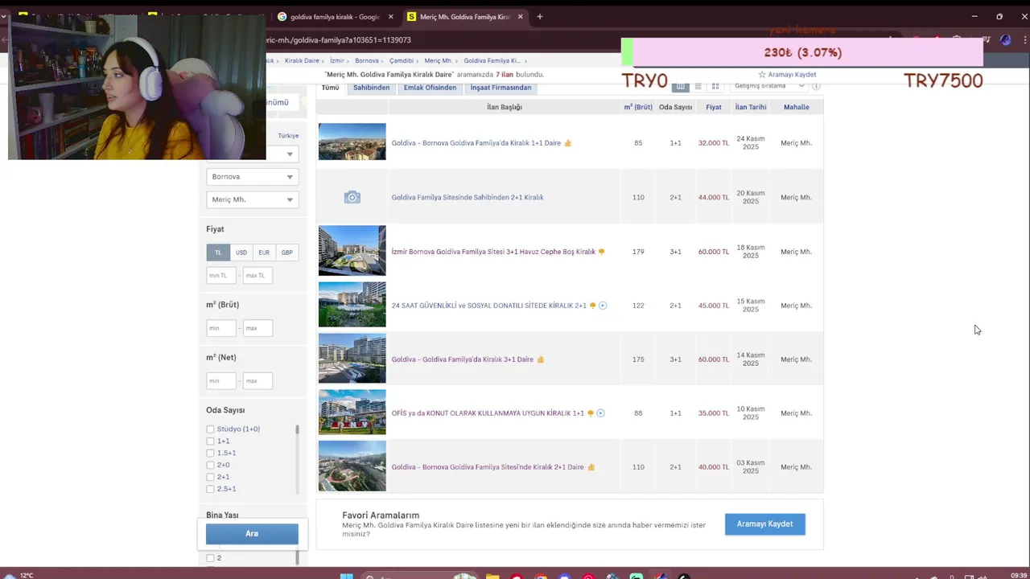This screenshot has height=579, width=1030.
Task: Open the Kiralık Daire breadcrumb link
Action: pos(302,61)
